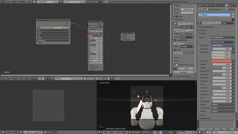Click New image button in image editor
Image resolution: width=238 pixels, height=134 pixels.
point(27,133)
